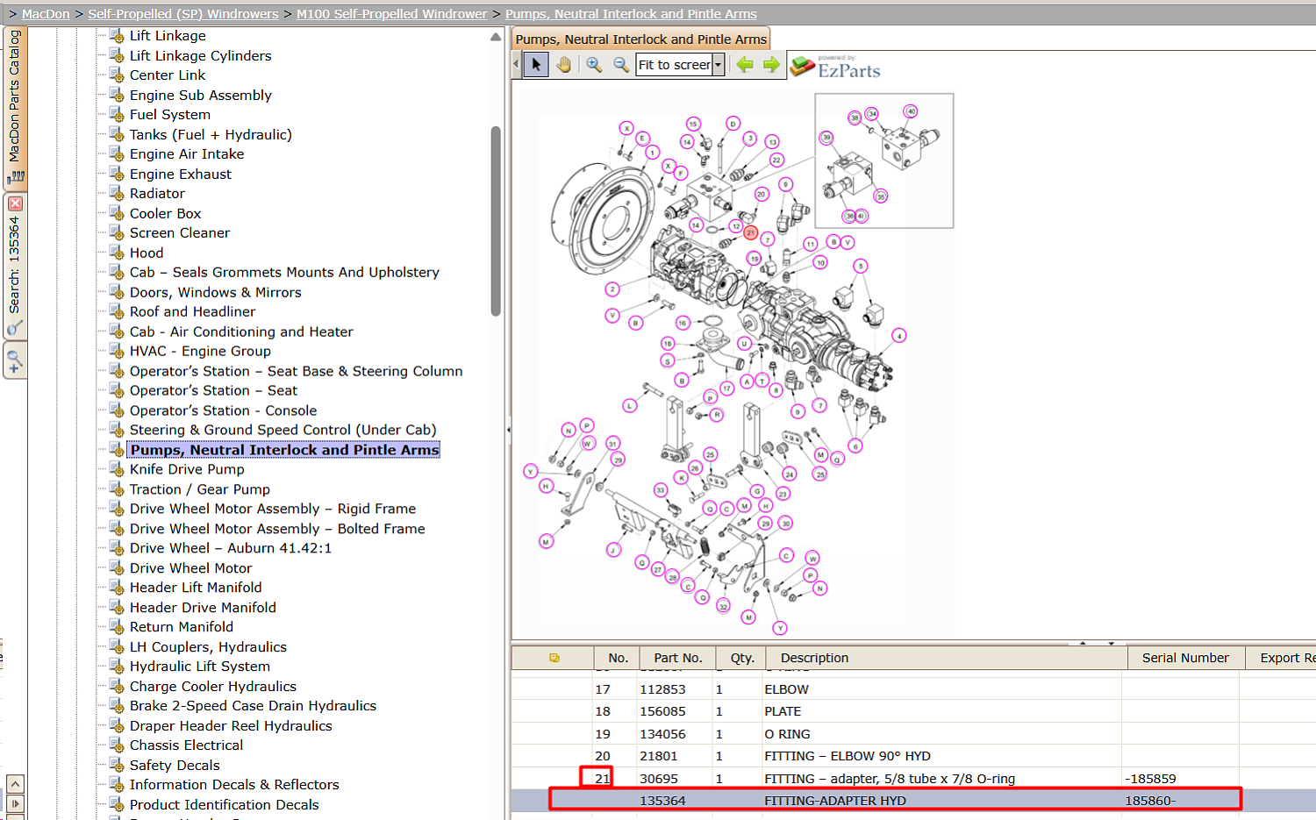Click the Doors, Windows & Mirrors page icon
The width and height of the screenshot is (1316, 820).
pyautogui.click(x=116, y=292)
